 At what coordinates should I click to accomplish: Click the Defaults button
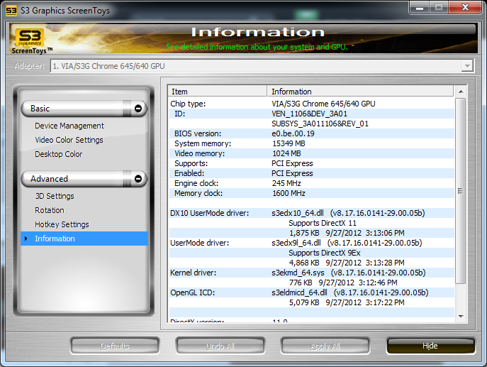(115, 346)
